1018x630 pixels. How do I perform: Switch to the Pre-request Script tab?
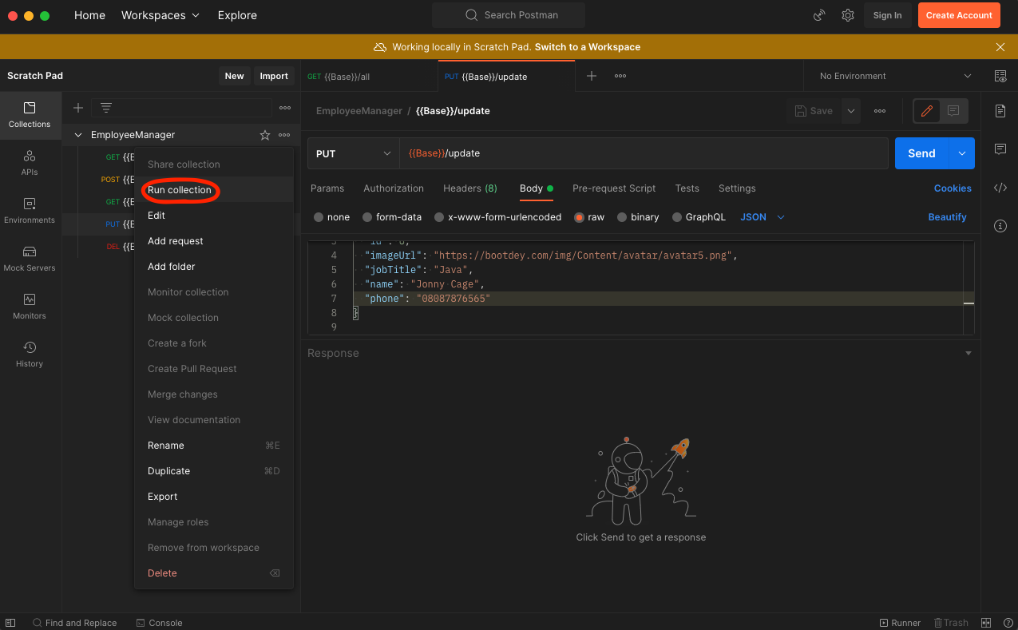[613, 188]
